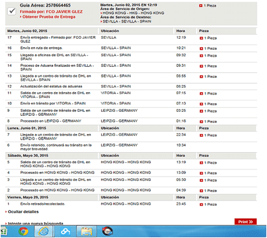Click piece icon for row 17 delivery
The image size is (267, 238).
(201, 38)
